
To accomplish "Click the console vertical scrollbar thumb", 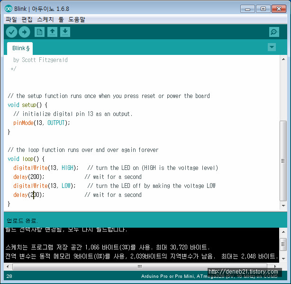I will [x=283, y=244].
